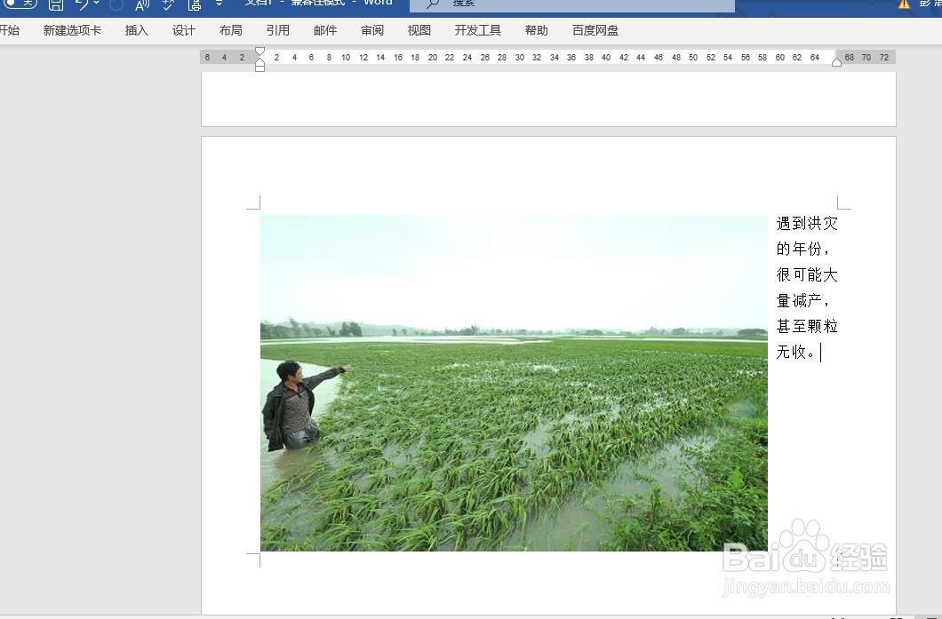Click the Read Aloud icon
Viewport: 942px width, 619px height.
(x=142, y=4)
